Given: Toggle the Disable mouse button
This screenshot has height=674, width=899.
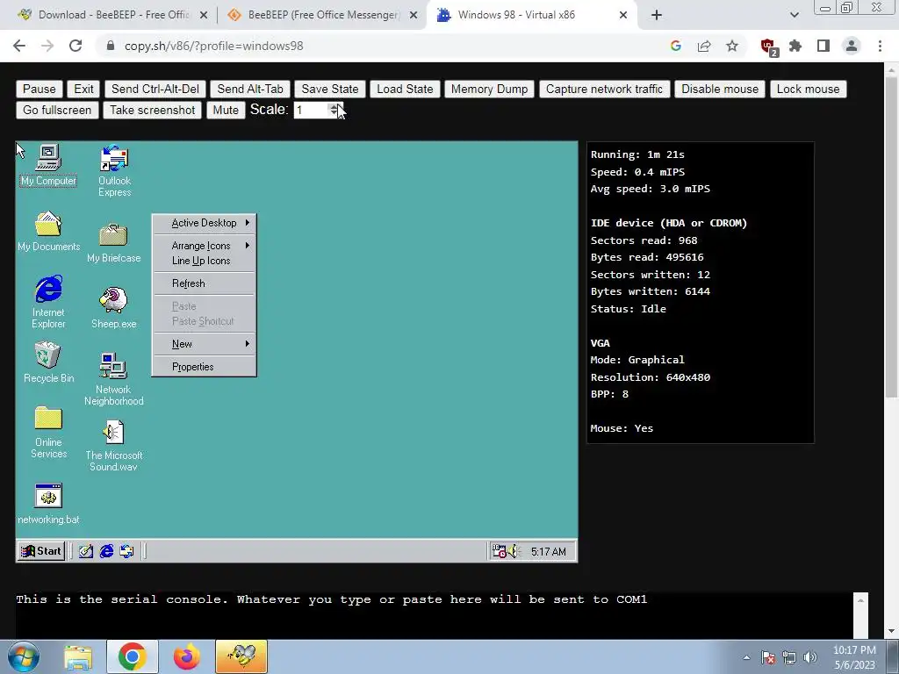Looking at the screenshot, I should [x=720, y=89].
